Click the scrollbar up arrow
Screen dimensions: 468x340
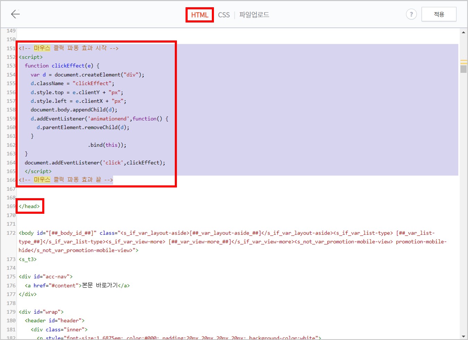tap(463, 33)
